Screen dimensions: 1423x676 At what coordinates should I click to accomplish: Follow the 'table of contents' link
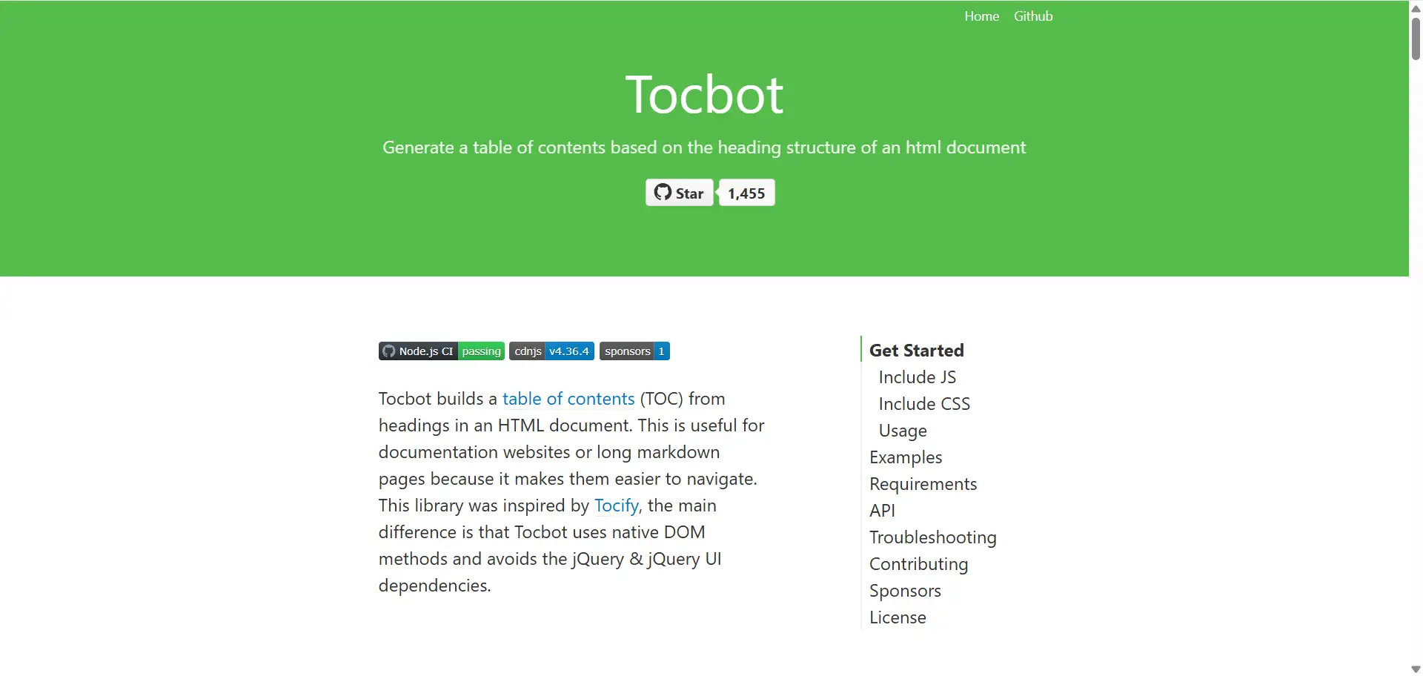coord(568,399)
